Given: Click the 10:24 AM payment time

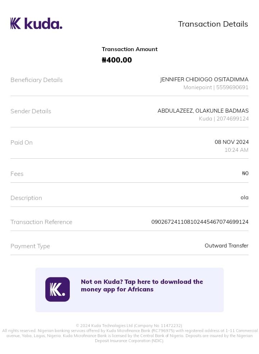Looking at the screenshot, I should tap(236, 150).
